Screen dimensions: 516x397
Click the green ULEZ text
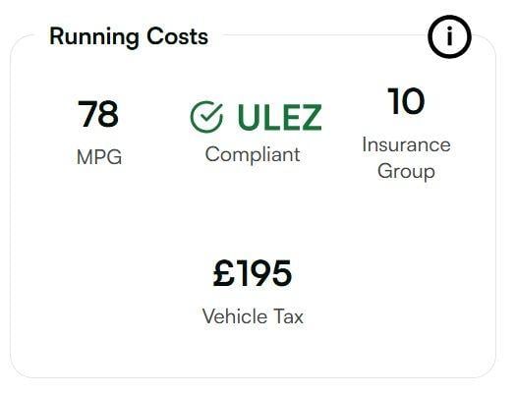[279, 117]
